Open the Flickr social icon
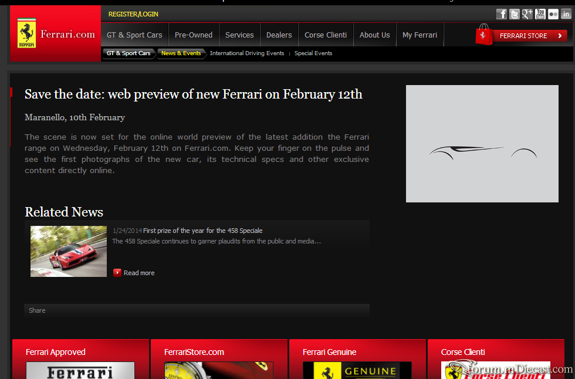 (553, 14)
